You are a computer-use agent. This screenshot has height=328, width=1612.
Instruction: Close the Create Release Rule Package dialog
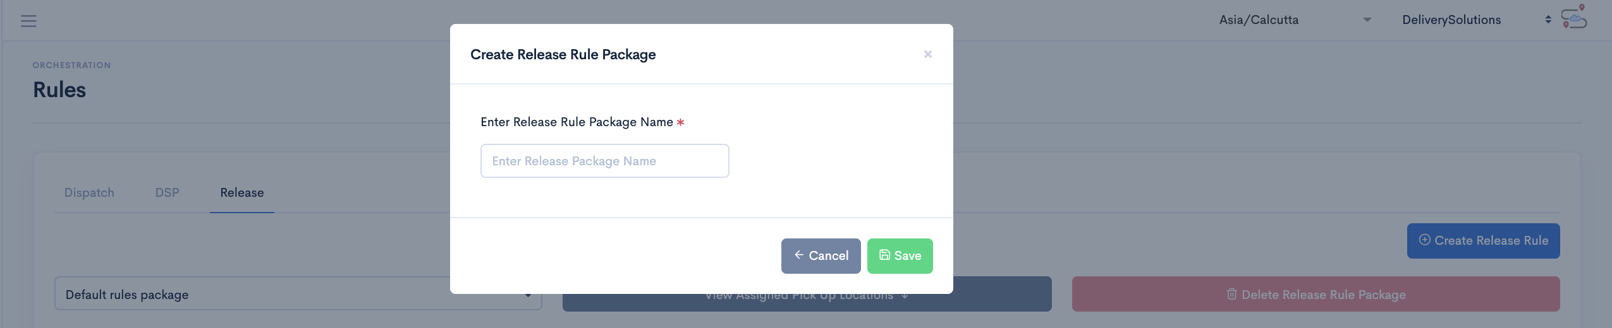[927, 54]
